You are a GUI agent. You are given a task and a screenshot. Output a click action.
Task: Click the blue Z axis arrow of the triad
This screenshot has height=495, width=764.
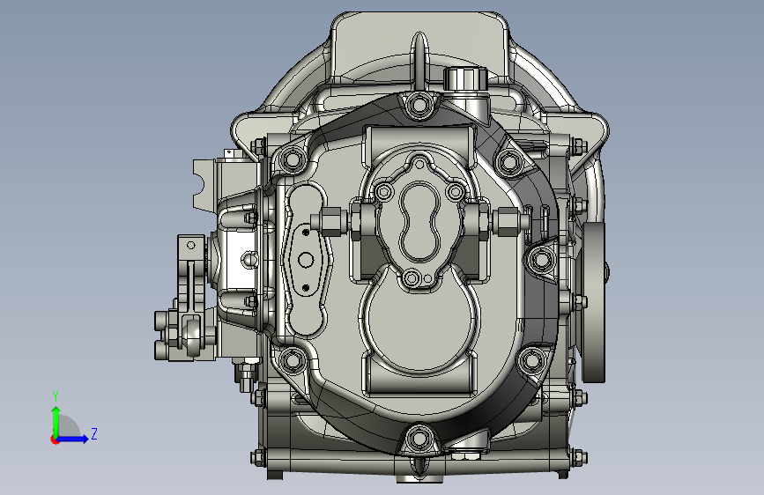73,439
